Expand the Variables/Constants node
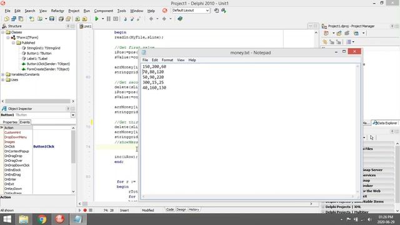 (2, 74)
